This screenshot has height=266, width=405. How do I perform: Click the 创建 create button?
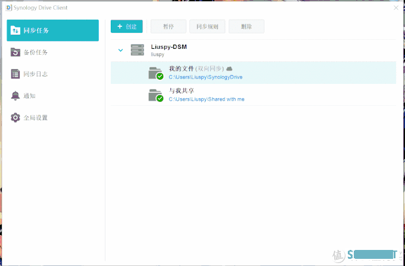126,26
